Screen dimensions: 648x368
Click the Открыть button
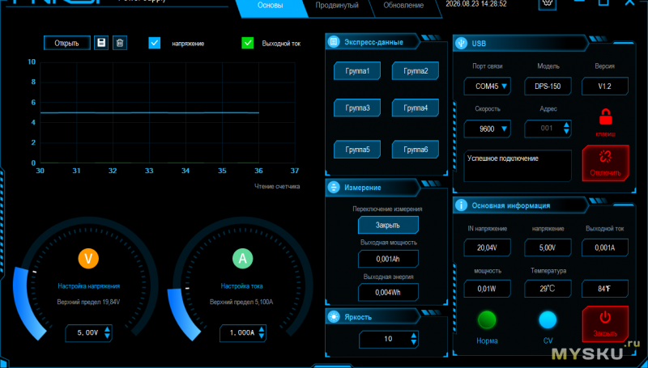point(67,43)
